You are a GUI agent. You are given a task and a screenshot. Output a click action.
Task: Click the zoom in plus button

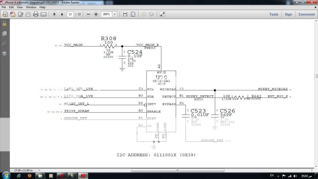pyautogui.click(x=96, y=14)
